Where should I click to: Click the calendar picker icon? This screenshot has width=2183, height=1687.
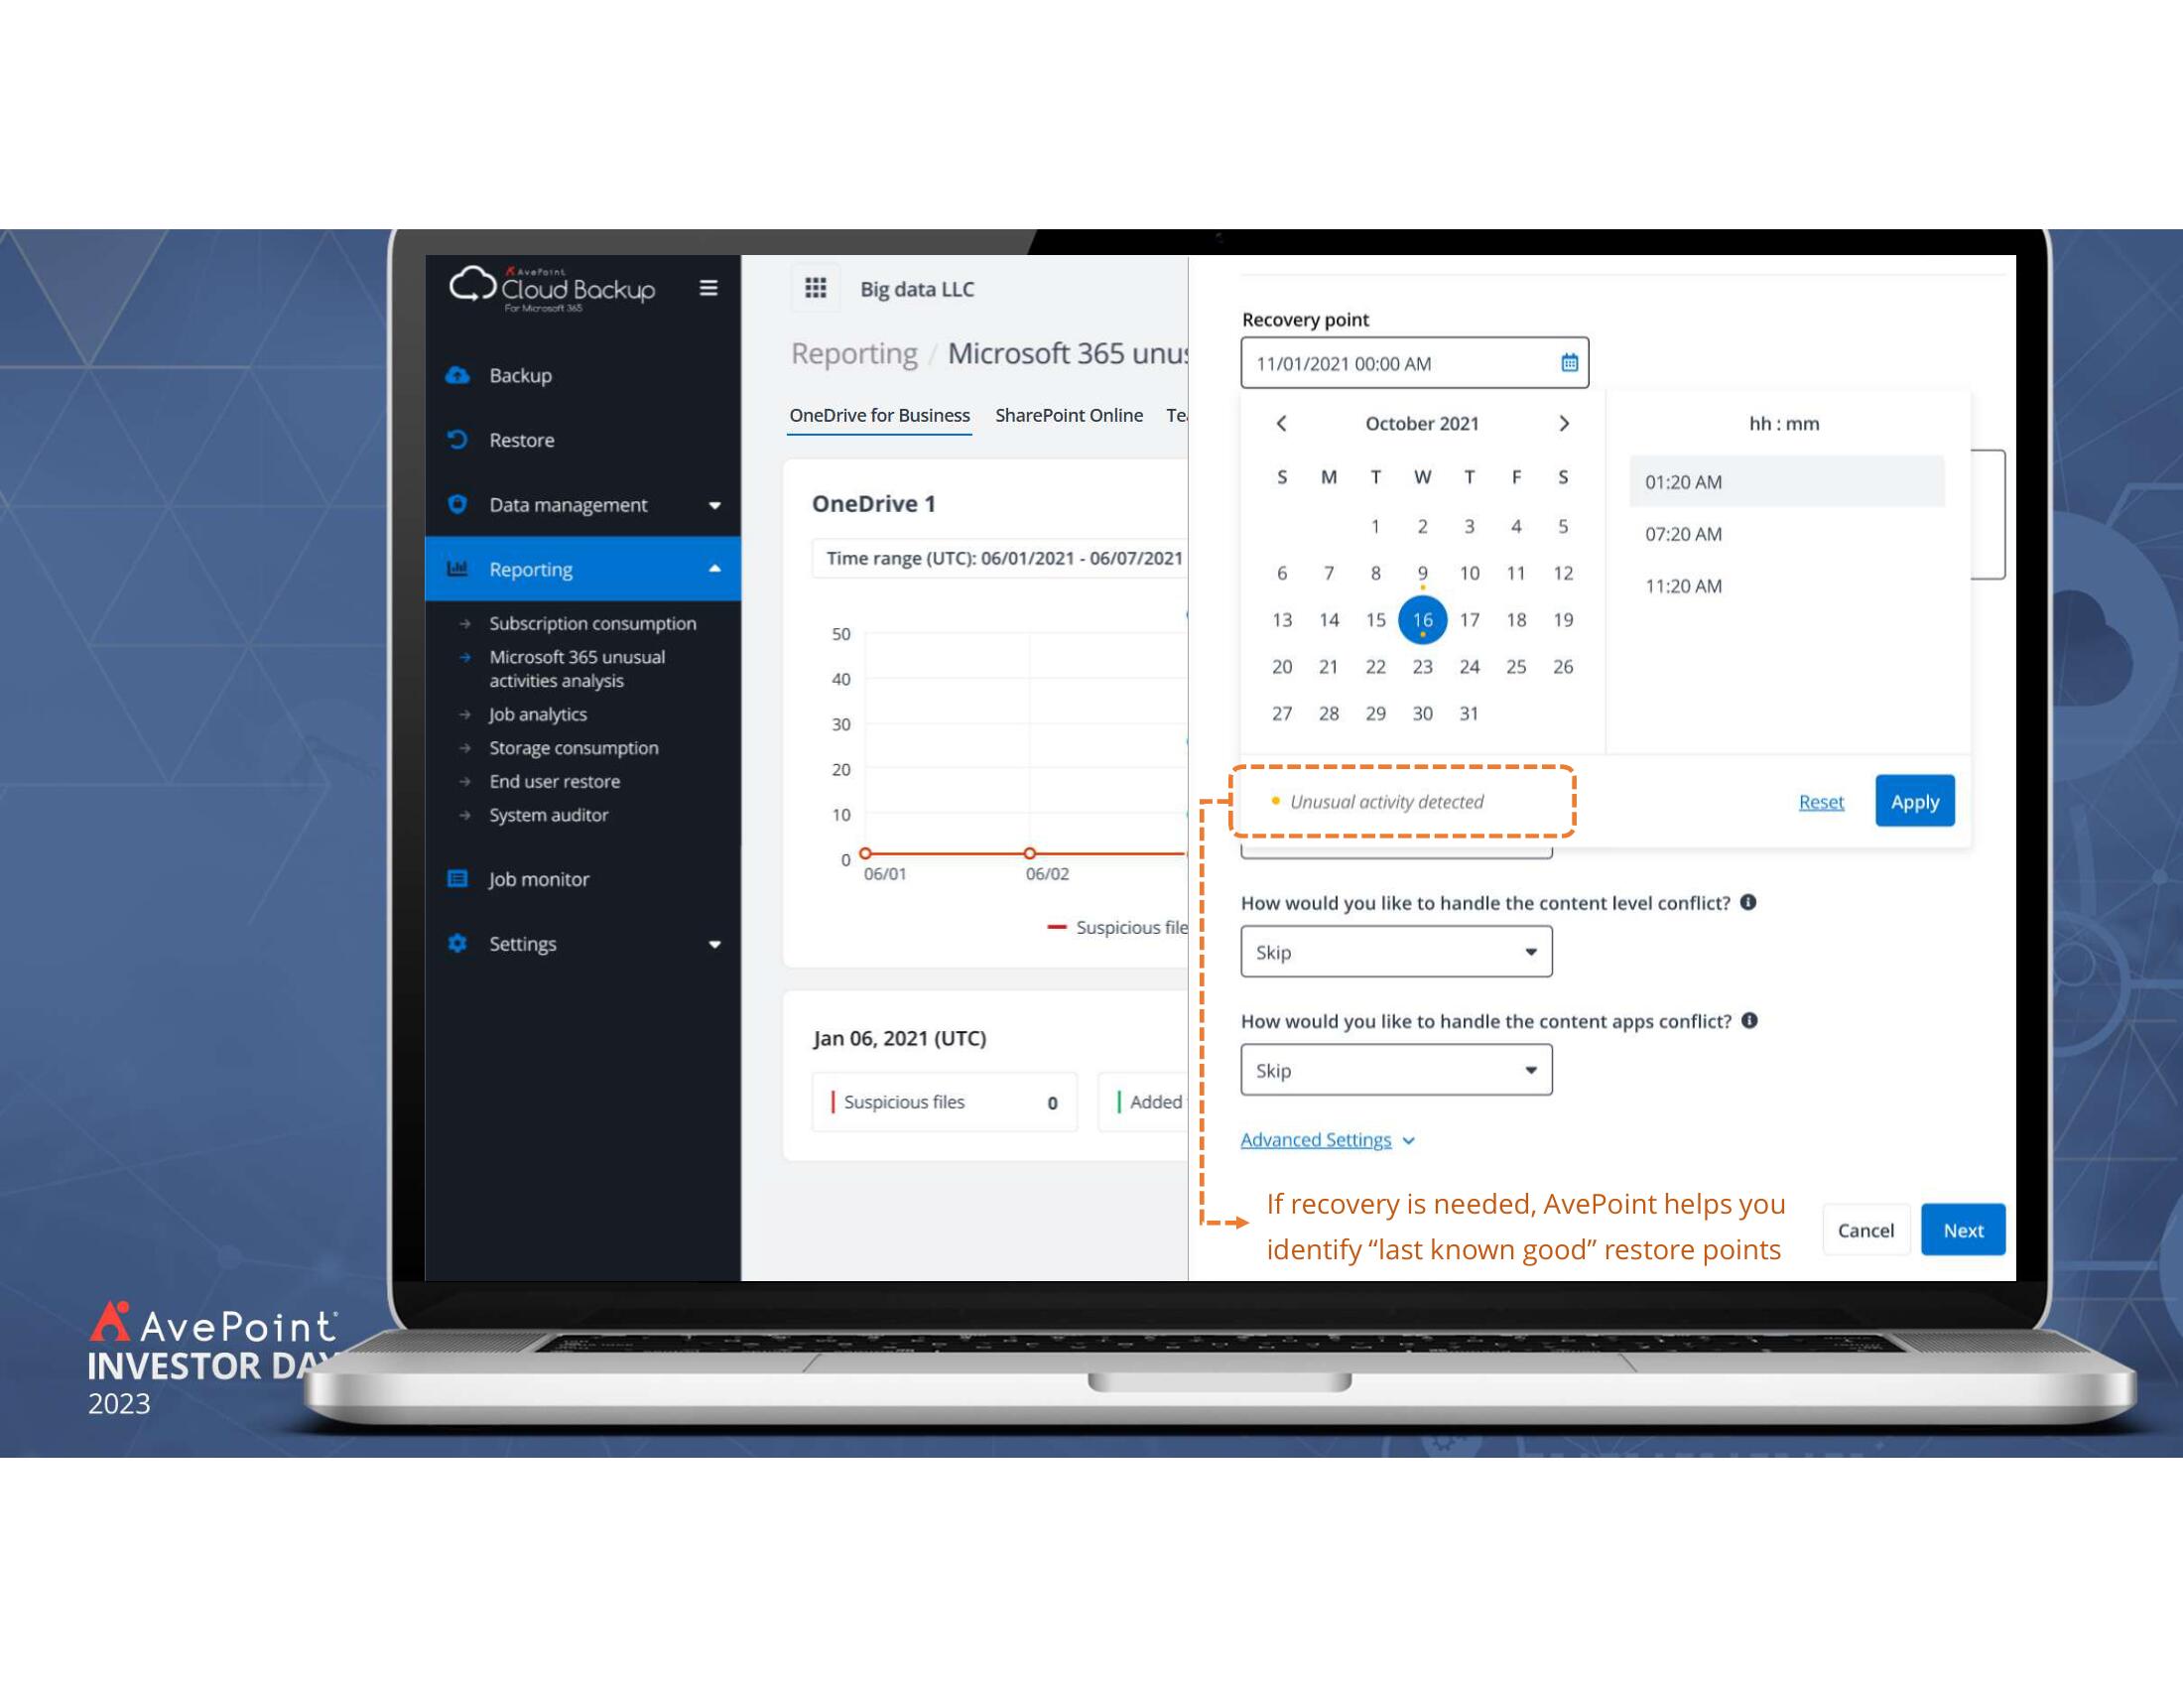[x=1567, y=361]
